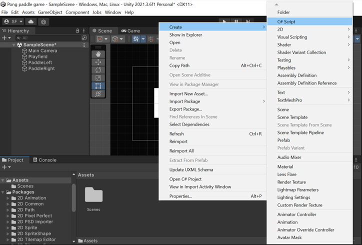Image resolution: width=362 pixels, height=245 pixels.
Task: Choose C# Script from Create submenu
Action: coord(309,21)
